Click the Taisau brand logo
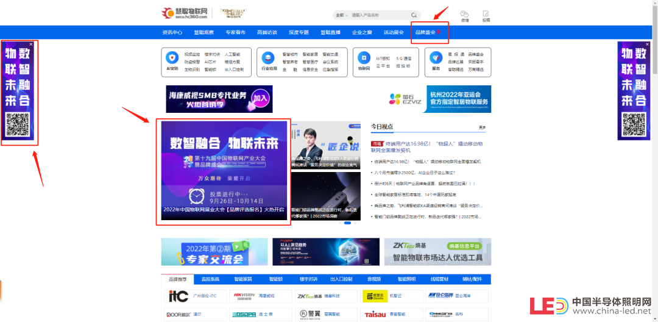The width and height of the screenshot is (658, 322). [x=375, y=314]
